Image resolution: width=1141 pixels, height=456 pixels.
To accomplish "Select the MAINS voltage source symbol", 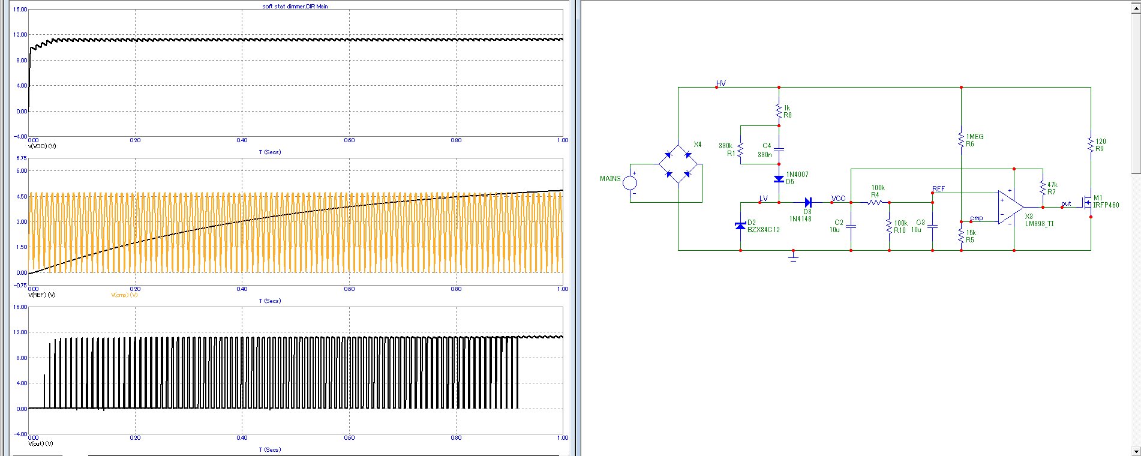I will coord(630,182).
